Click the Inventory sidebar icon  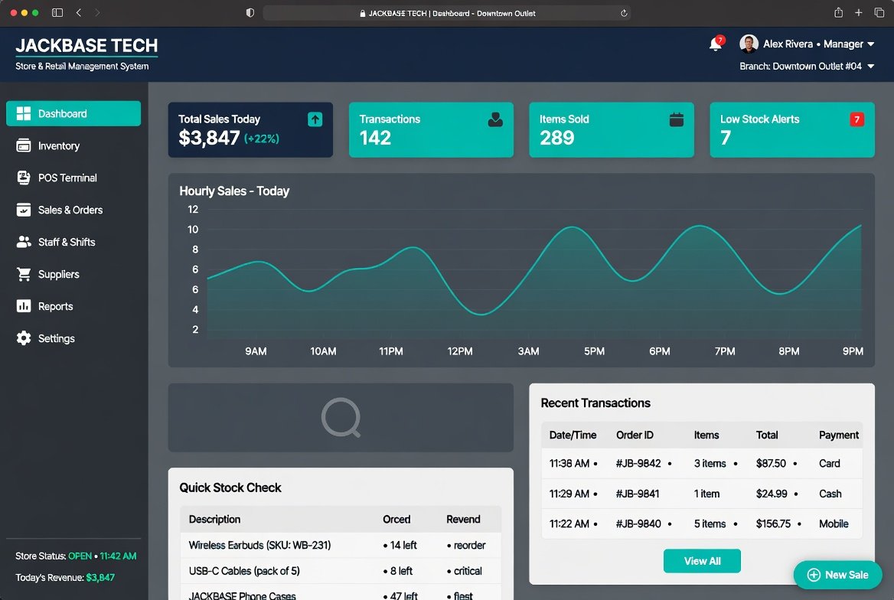[24, 146]
